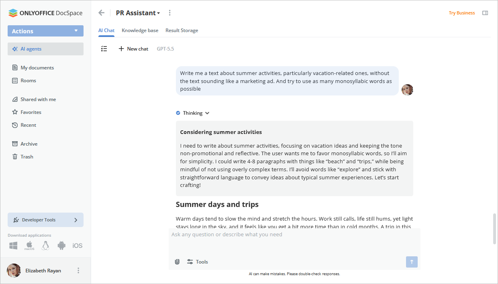The height and width of the screenshot is (284, 498).
Task: Expand Developer Tools menu
Action: [x=45, y=220]
